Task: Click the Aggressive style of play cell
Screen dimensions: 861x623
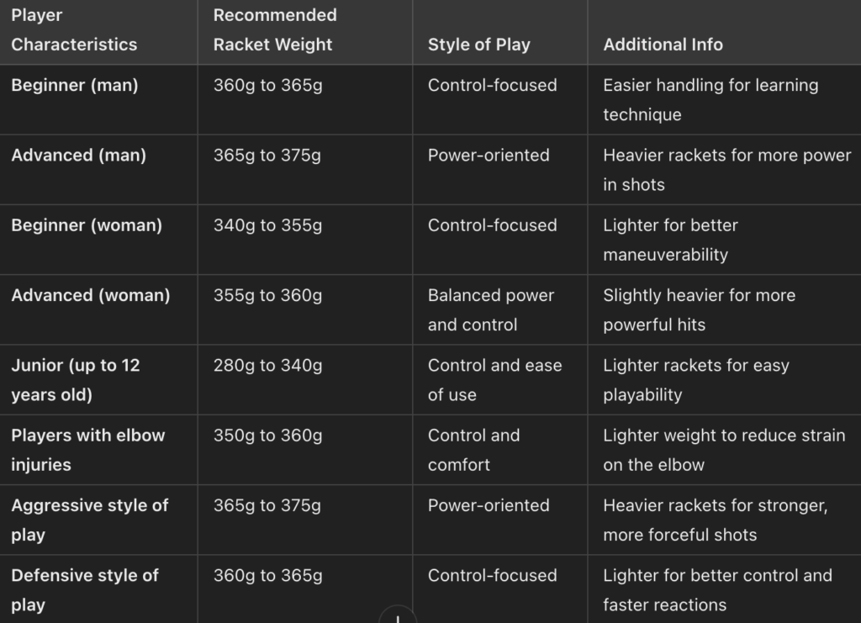Action: click(88, 520)
